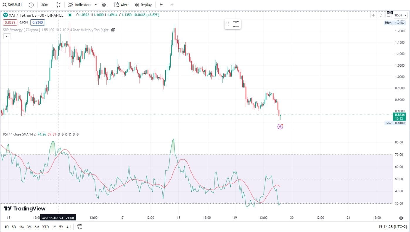The image size is (410, 232).
Task: Click the quick trade lightning icon on chart
Action: (280, 126)
